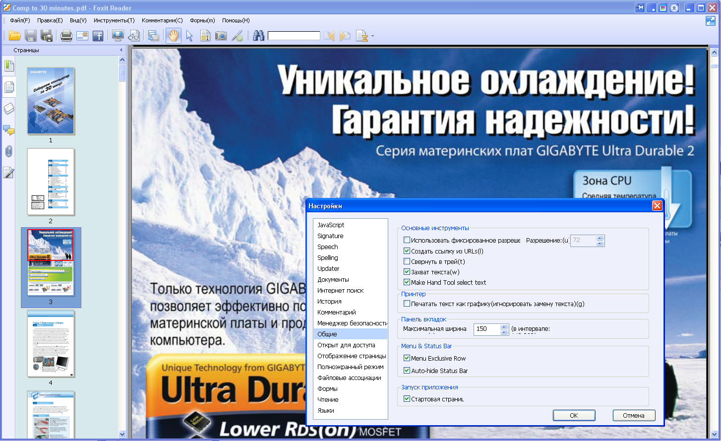Screen dimensions: 721x441
Task: Go to previous search result
Action: point(329,36)
